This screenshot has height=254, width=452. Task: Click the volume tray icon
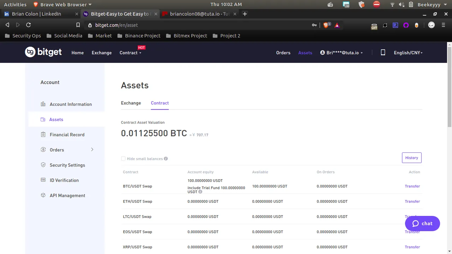pyautogui.click(x=402, y=5)
